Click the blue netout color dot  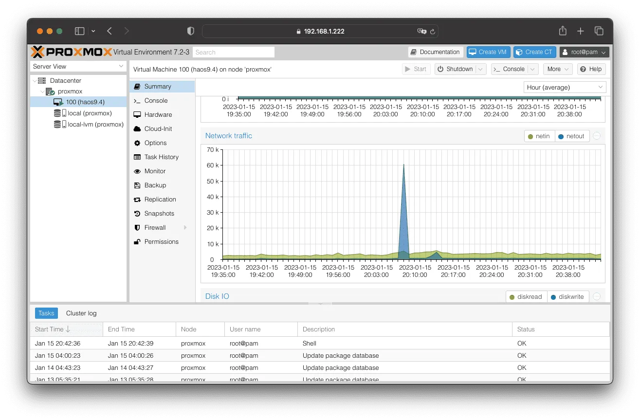(x=561, y=137)
